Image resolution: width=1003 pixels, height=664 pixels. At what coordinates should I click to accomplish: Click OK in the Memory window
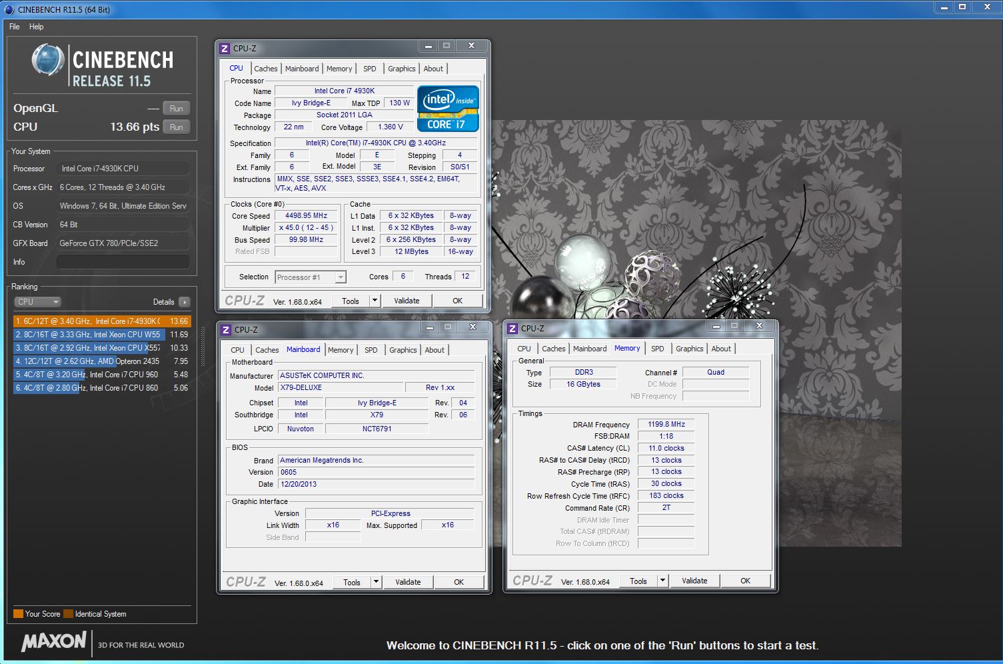point(746,581)
